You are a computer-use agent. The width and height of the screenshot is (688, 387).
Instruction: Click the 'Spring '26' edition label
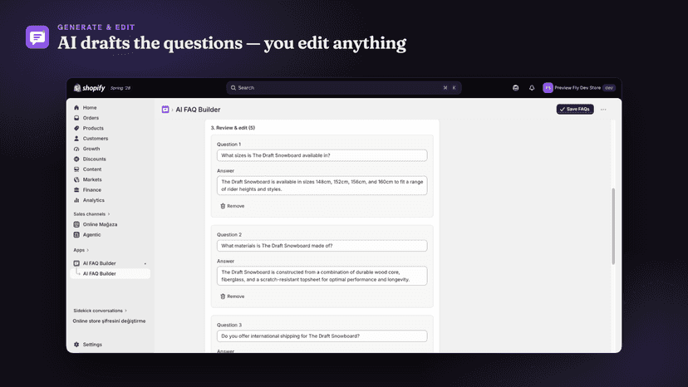(x=120, y=88)
